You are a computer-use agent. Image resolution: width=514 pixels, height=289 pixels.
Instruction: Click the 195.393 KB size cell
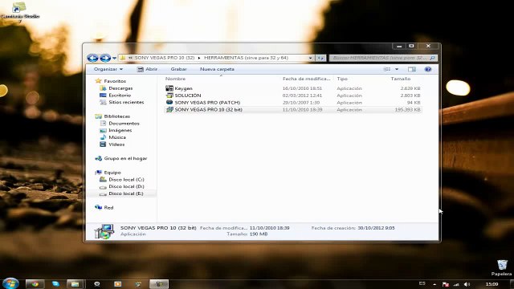point(407,109)
